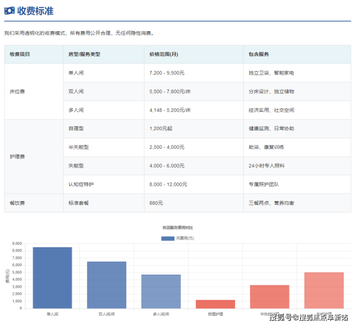Select the 护理费 category cell
The image size is (356, 325).
tap(17, 156)
